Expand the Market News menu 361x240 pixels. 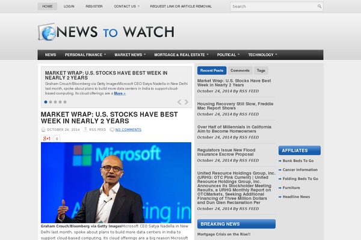click(130, 55)
